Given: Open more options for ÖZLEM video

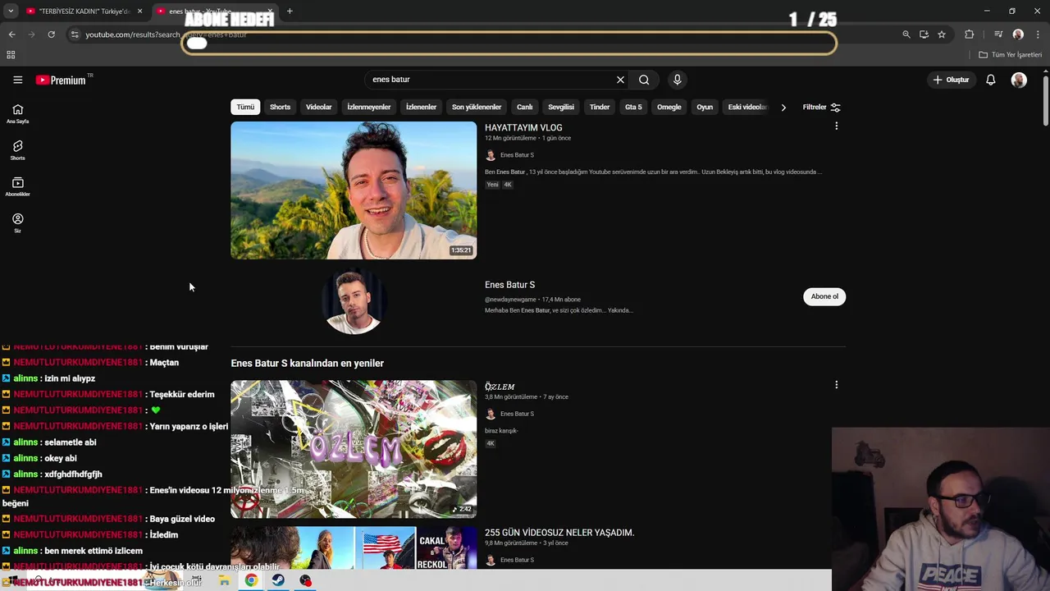Looking at the screenshot, I should click(x=836, y=385).
